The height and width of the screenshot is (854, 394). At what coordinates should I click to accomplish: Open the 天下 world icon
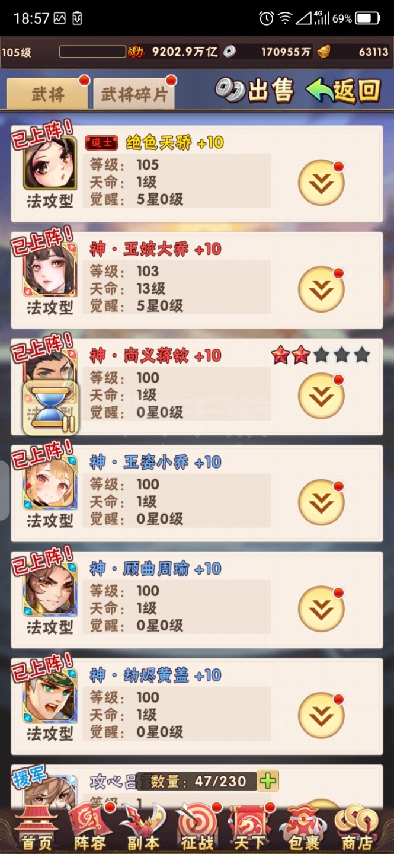(250, 828)
